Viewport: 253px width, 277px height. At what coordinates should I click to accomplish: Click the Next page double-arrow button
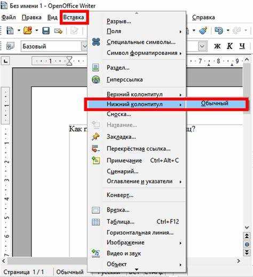coord(247,252)
